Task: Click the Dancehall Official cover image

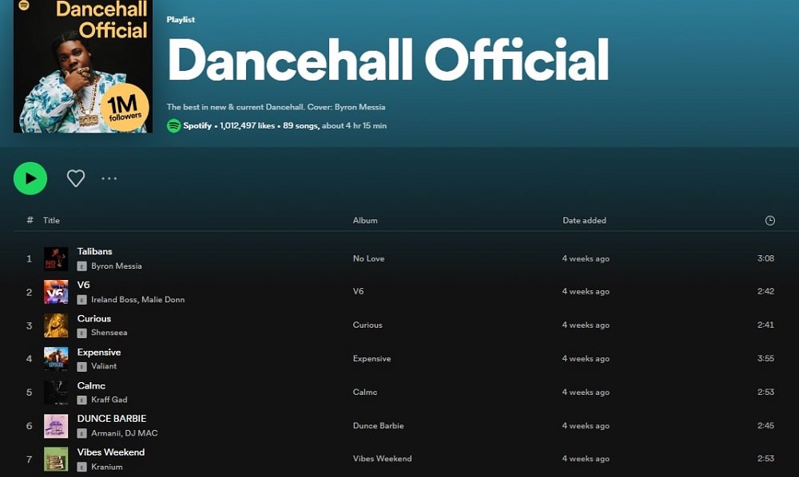Action: tap(83, 66)
